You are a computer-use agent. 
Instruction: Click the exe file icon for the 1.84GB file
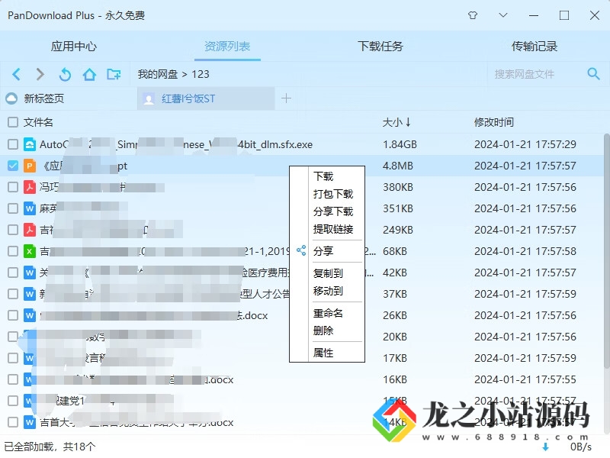(x=30, y=144)
